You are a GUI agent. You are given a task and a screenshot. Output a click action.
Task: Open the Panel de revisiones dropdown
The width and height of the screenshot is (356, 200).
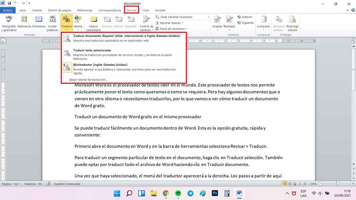coord(172,29)
